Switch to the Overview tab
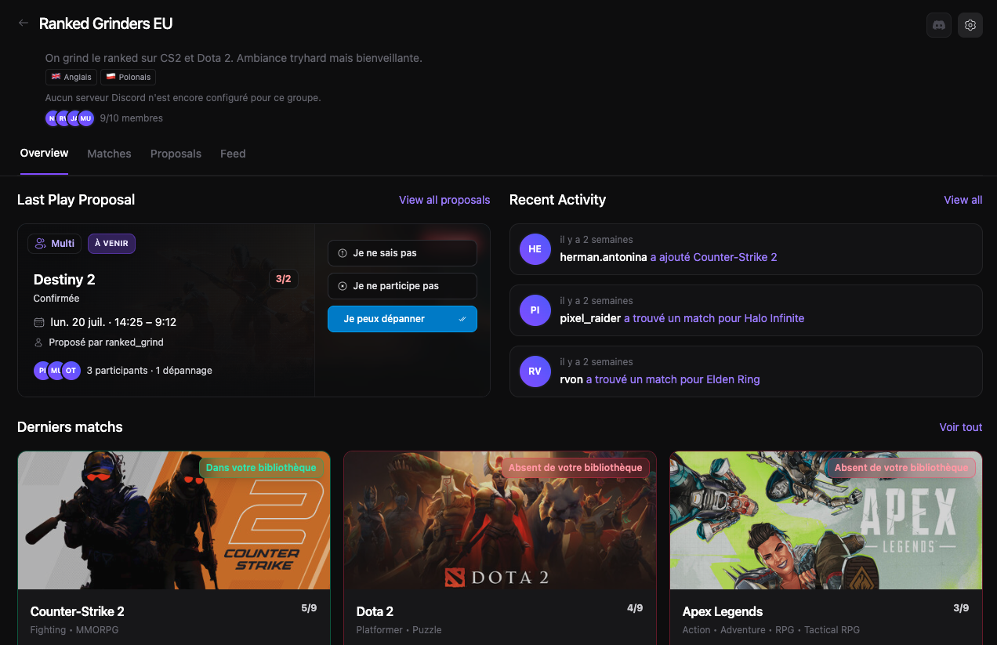The image size is (997, 645). tap(44, 154)
